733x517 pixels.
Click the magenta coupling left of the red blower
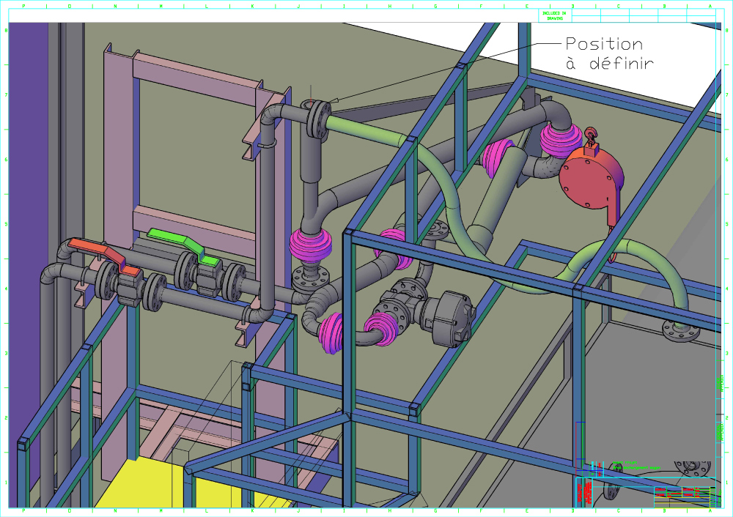pyautogui.click(x=560, y=139)
